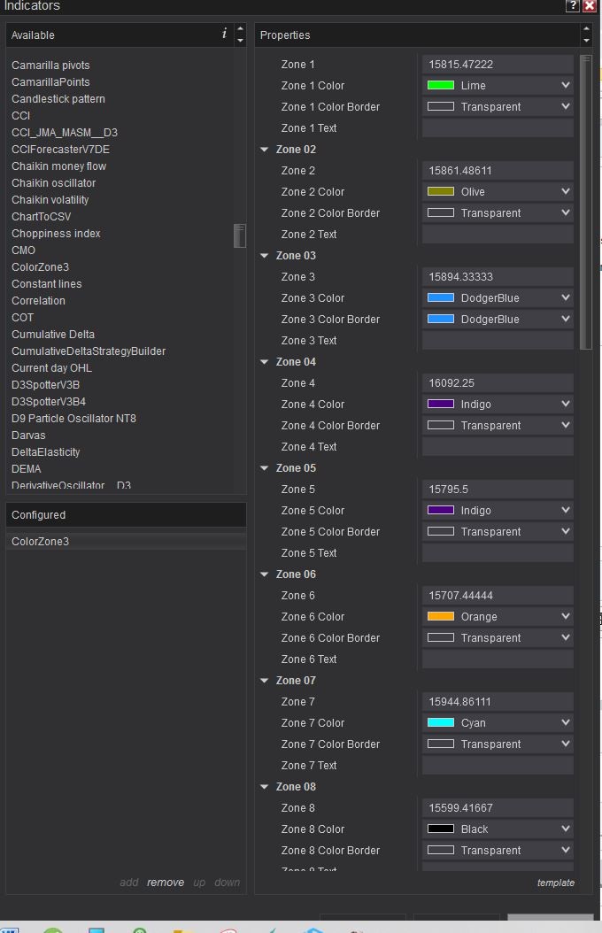This screenshot has width=602, height=933.
Task: Click the Orange Zone 6 color swatch
Action: point(441,617)
